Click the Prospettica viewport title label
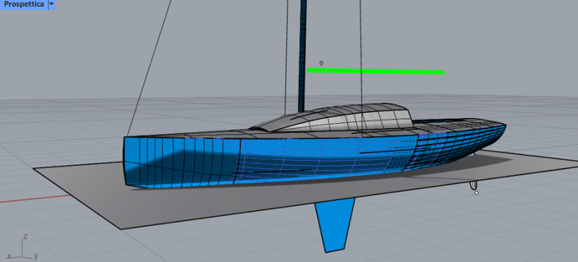The height and width of the screenshot is (262, 578). pyautogui.click(x=24, y=4)
